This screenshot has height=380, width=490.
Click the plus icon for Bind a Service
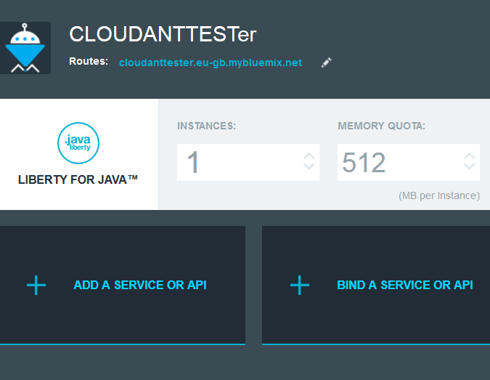(x=300, y=285)
